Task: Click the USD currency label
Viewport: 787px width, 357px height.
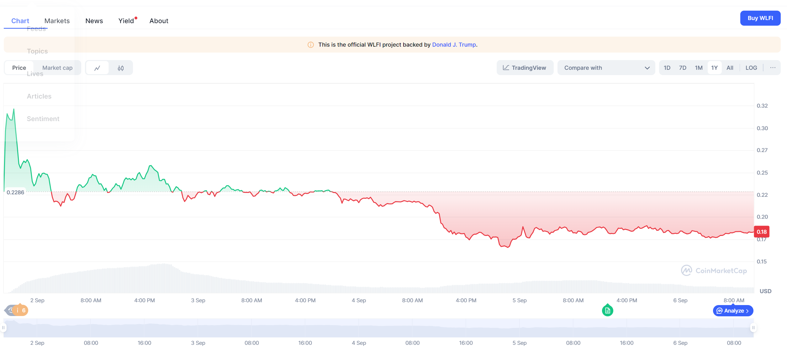Action: [765, 291]
